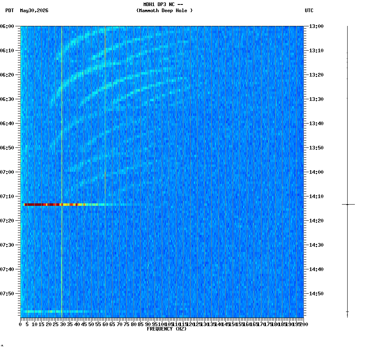Viewport: 365px width, 350px height.
Task: Select the 13:00 UTC time label
Action: pos(316,26)
